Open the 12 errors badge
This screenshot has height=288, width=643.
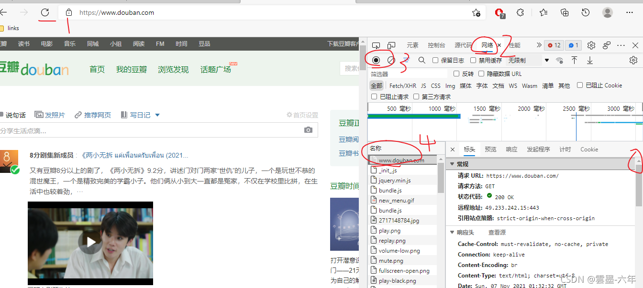[x=554, y=45]
